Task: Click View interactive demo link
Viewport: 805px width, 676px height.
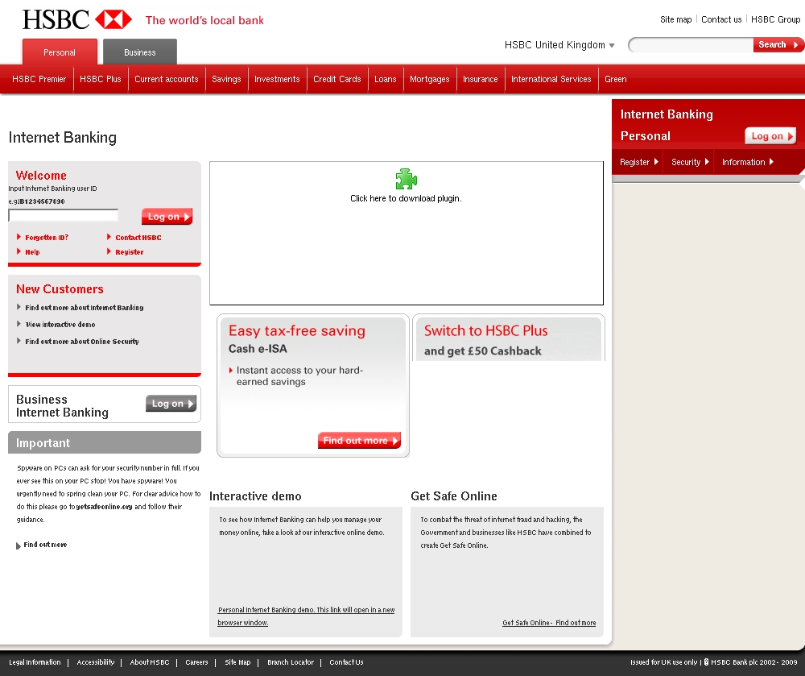Action: (60, 324)
